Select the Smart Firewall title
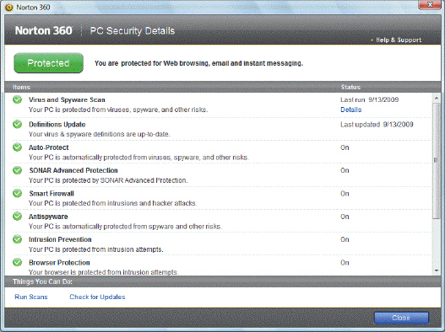This screenshot has height=332, width=445. coord(52,194)
